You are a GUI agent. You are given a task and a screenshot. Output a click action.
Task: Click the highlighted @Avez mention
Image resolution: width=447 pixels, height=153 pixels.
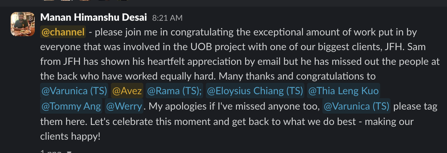pos(127,91)
